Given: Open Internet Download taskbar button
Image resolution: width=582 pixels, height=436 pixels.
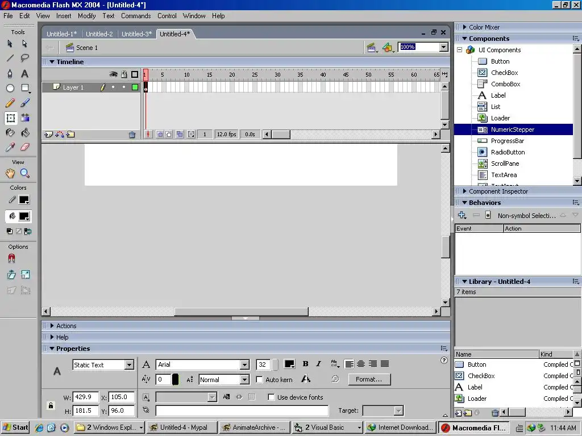Looking at the screenshot, I should (401, 427).
